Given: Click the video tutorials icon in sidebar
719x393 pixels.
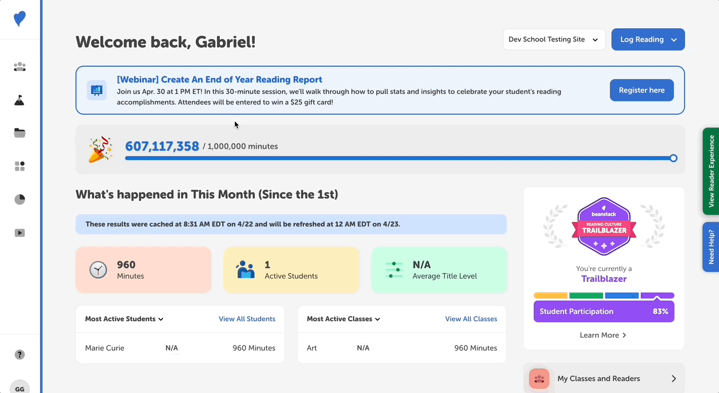Looking at the screenshot, I should coord(19,232).
